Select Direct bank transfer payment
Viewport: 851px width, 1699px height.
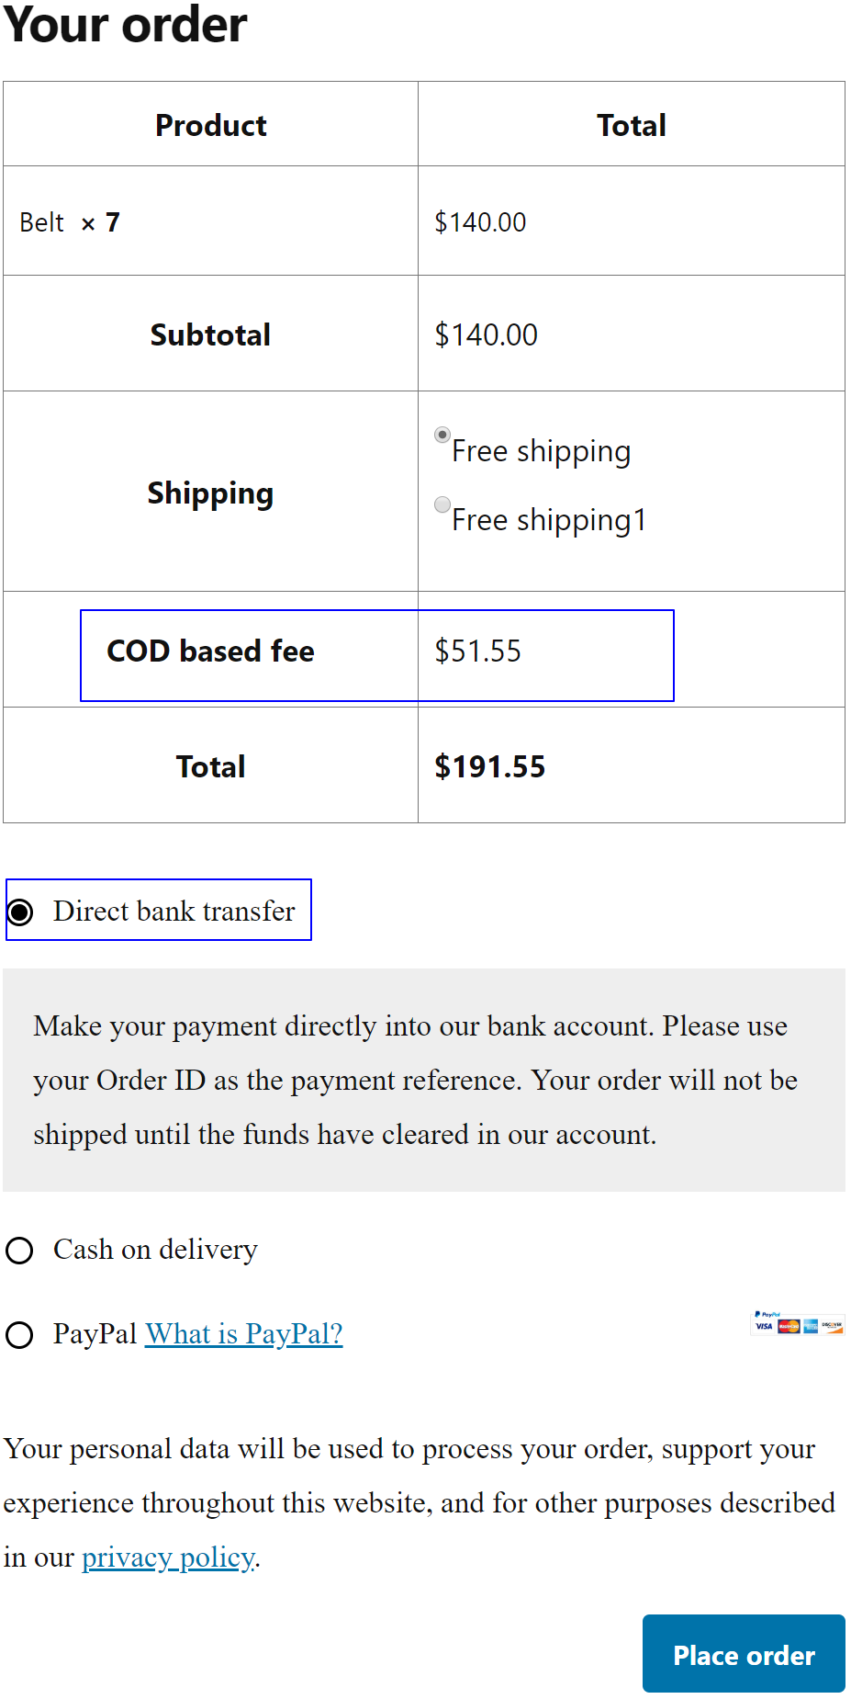[x=19, y=912]
